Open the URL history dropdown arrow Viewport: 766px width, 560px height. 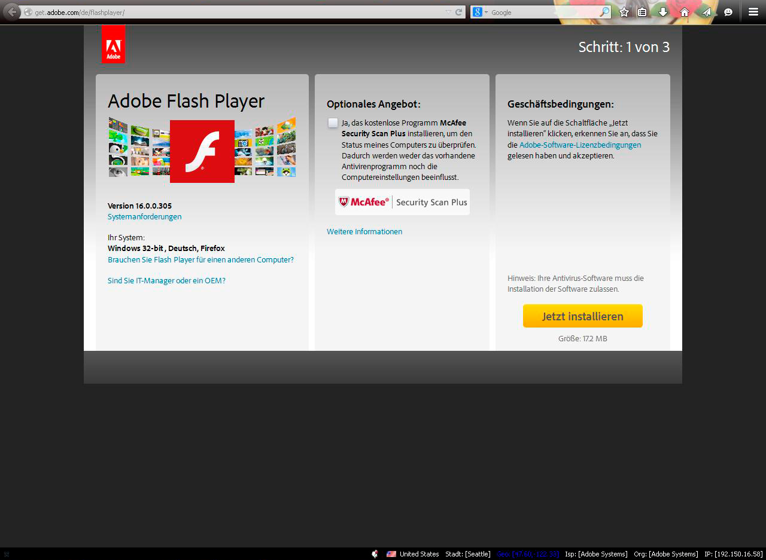coord(448,12)
